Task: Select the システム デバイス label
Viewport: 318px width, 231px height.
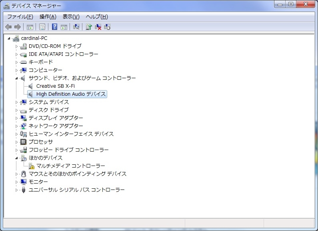Action: tap(49, 102)
